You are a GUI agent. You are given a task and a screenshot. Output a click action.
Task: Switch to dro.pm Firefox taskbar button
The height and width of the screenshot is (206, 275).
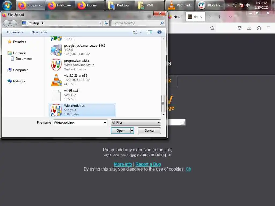(x=31, y=5)
